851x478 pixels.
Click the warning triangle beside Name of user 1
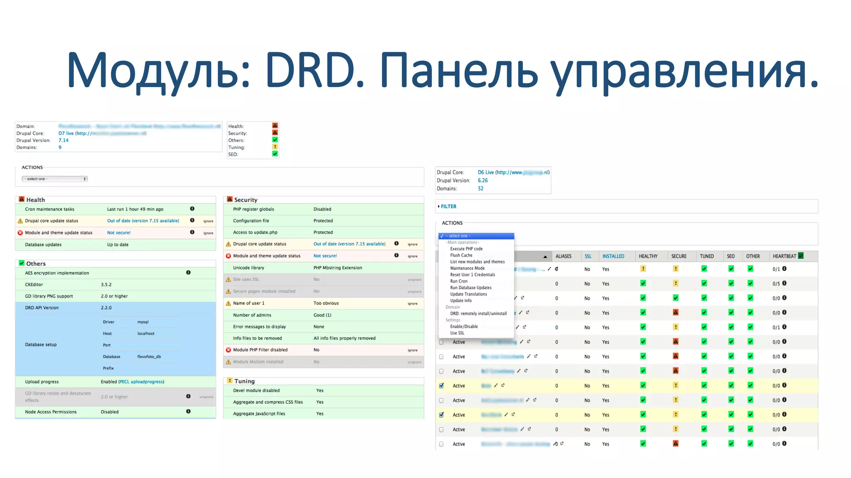pos(228,303)
